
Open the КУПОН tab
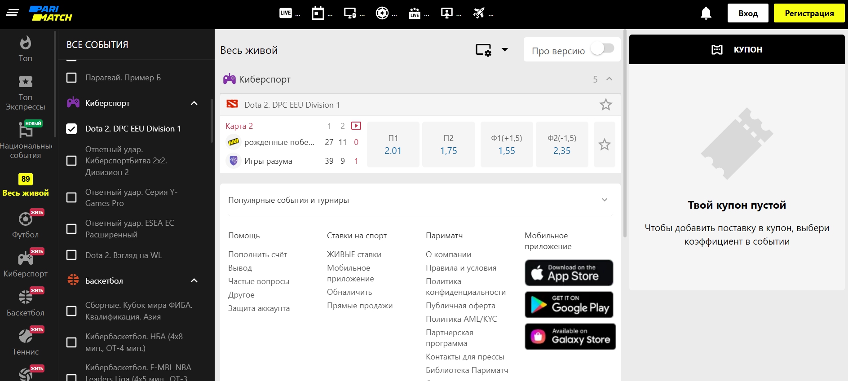[x=737, y=49]
